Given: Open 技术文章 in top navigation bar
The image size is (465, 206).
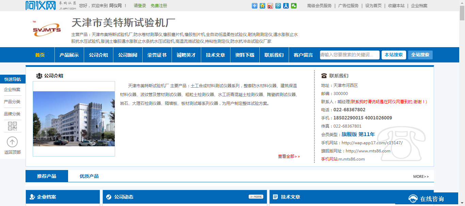Looking at the screenshot, I should [x=215, y=55].
